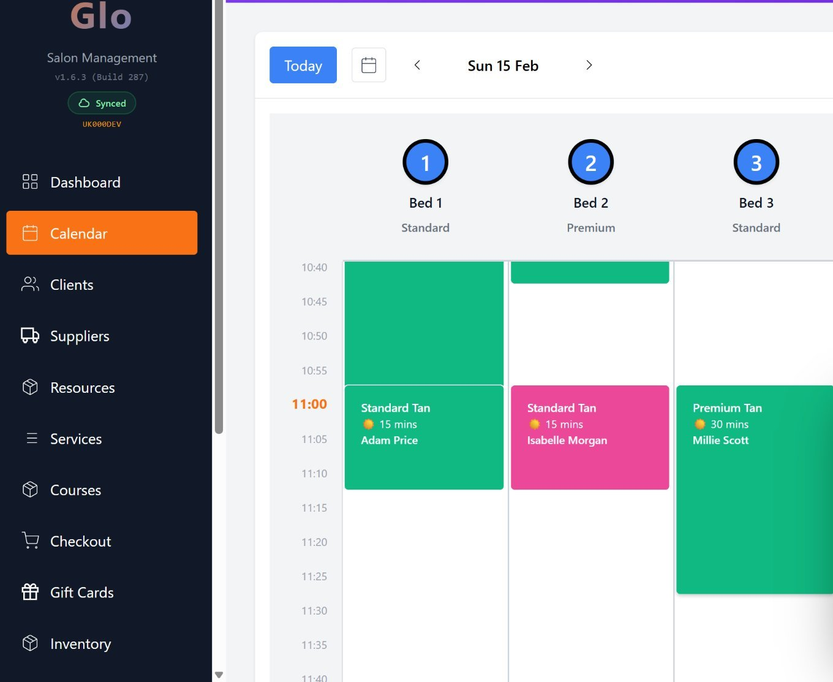The height and width of the screenshot is (682, 833).
Task: Open the Gift Cards gift icon
Action: [29, 591]
